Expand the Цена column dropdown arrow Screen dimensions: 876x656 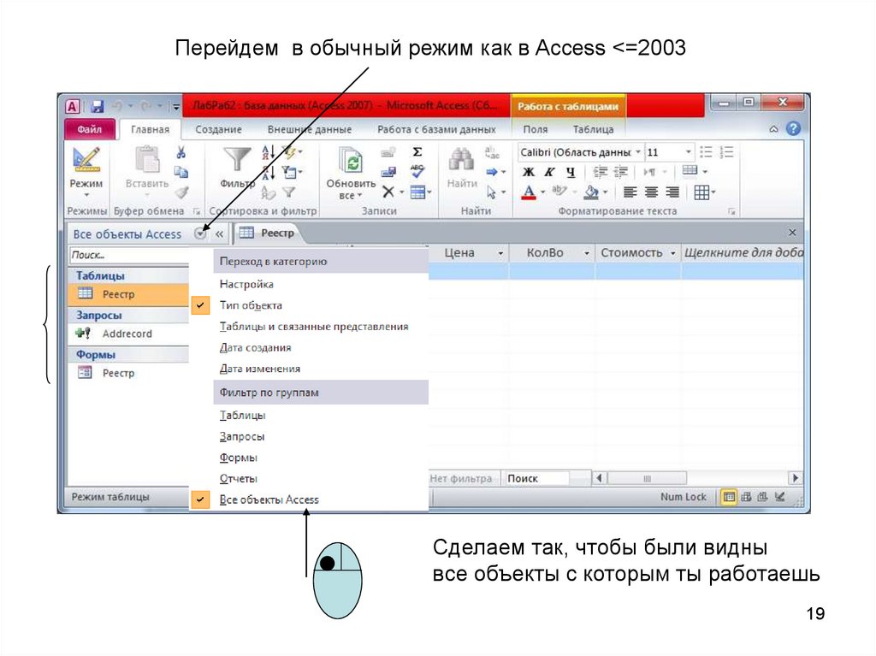[x=500, y=254]
